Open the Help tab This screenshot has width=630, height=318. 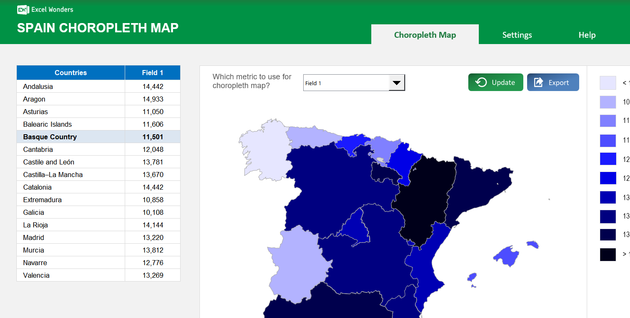(x=587, y=35)
